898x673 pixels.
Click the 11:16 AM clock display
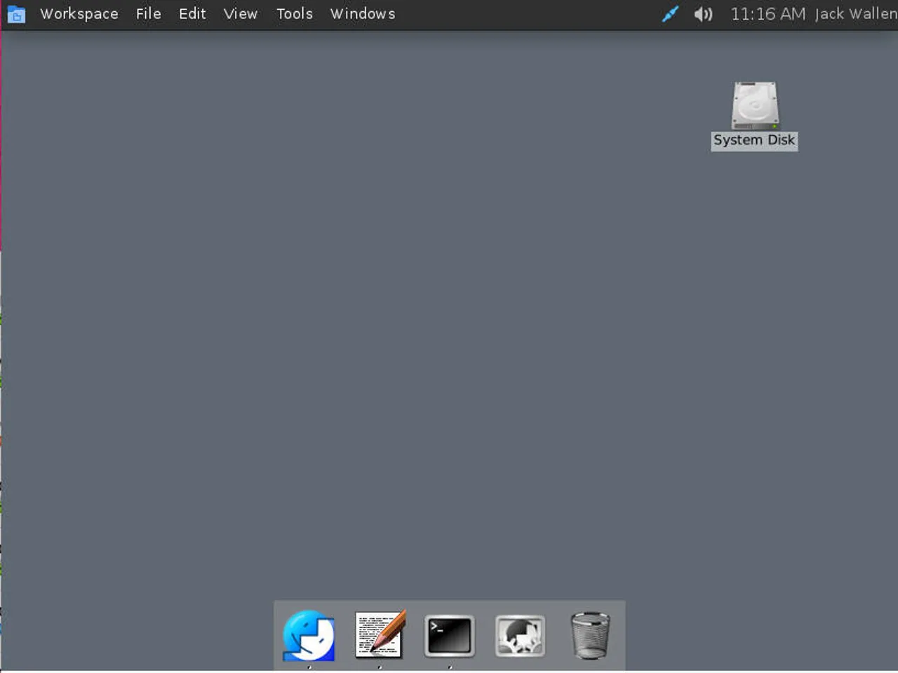766,14
